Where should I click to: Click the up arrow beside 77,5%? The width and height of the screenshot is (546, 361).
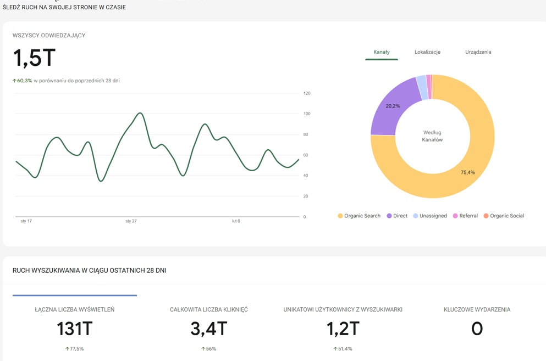pos(67,349)
